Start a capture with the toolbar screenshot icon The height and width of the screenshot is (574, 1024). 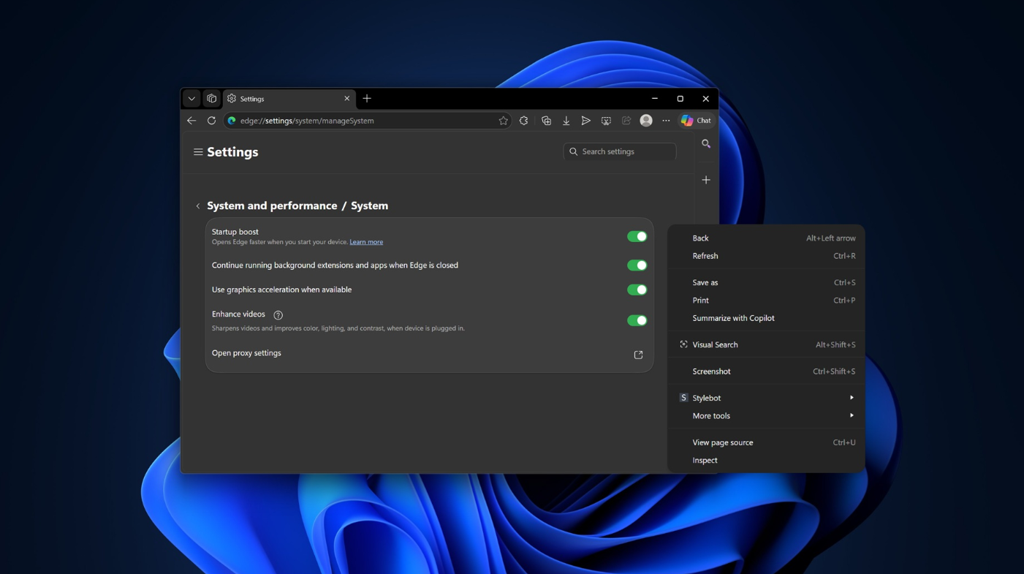coord(606,121)
